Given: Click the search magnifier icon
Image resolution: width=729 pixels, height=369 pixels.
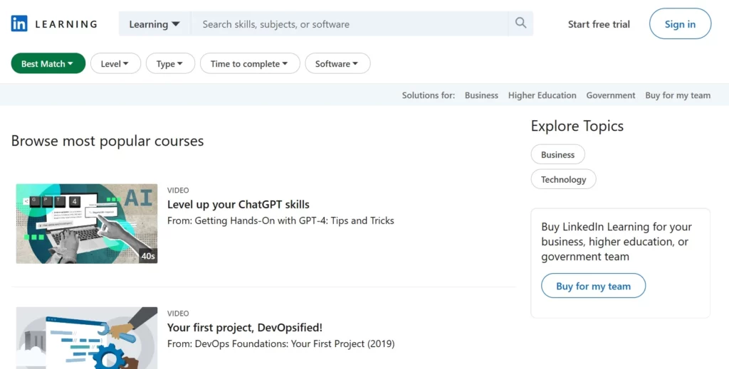Looking at the screenshot, I should (x=520, y=23).
